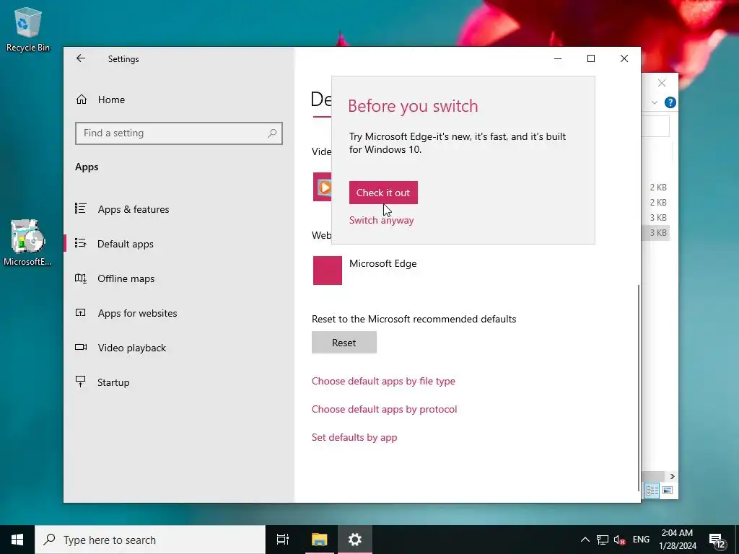
Task: Expand the ribbon chevron in File Explorer window
Action: (x=654, y=102)
